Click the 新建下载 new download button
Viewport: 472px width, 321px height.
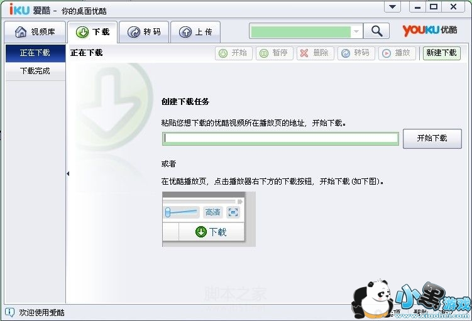coord(442,53)
